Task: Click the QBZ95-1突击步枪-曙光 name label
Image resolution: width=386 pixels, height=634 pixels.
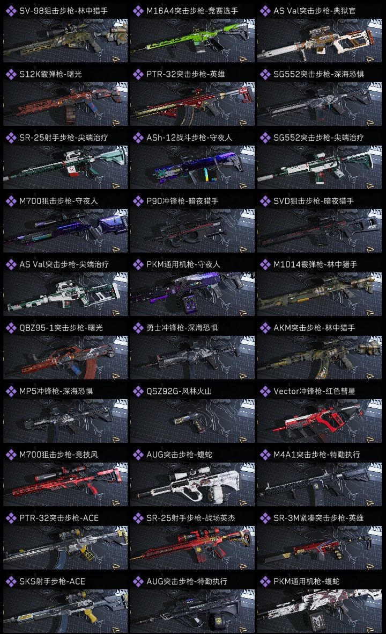Action: tap(61, 328)
